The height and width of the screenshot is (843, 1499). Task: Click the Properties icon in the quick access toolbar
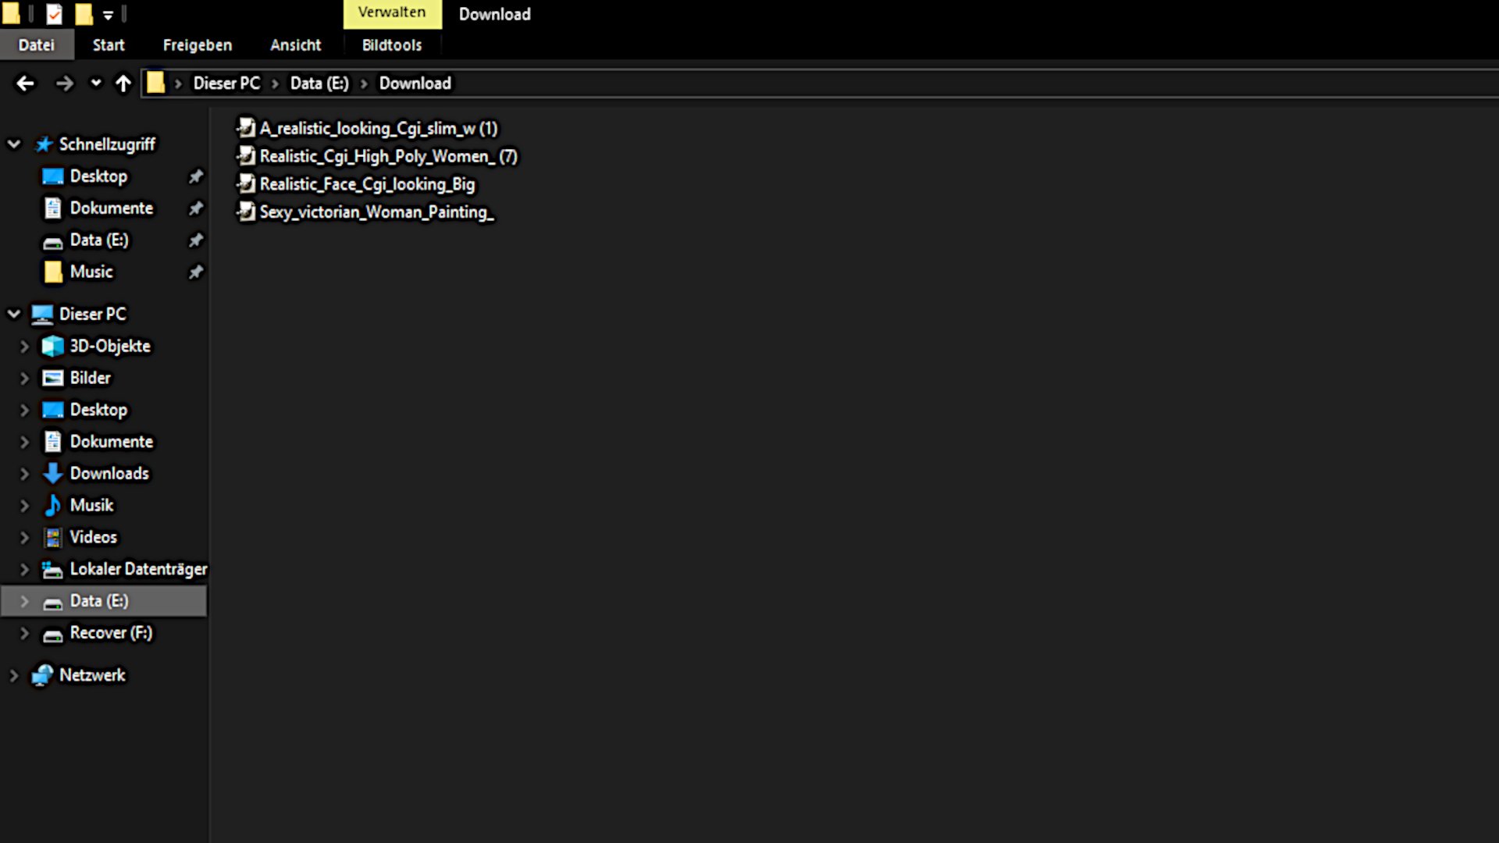pos(54,14)
